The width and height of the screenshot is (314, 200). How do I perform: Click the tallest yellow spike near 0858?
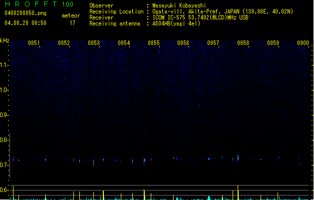238,192
